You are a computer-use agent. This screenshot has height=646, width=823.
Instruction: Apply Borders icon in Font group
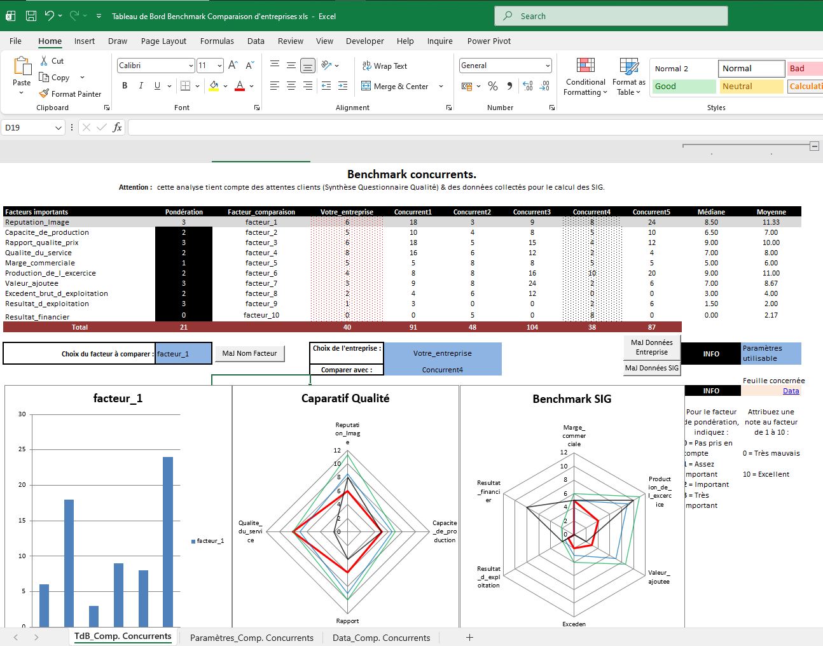(185, 86)
